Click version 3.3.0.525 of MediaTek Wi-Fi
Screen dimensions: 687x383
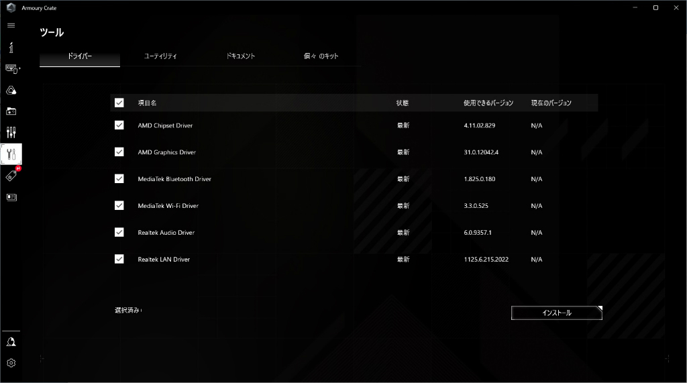[x=476, y=205]
